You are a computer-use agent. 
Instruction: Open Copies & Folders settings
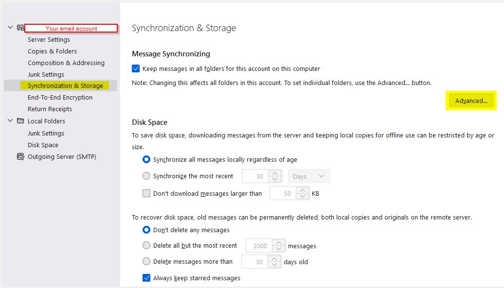[52, 51]
